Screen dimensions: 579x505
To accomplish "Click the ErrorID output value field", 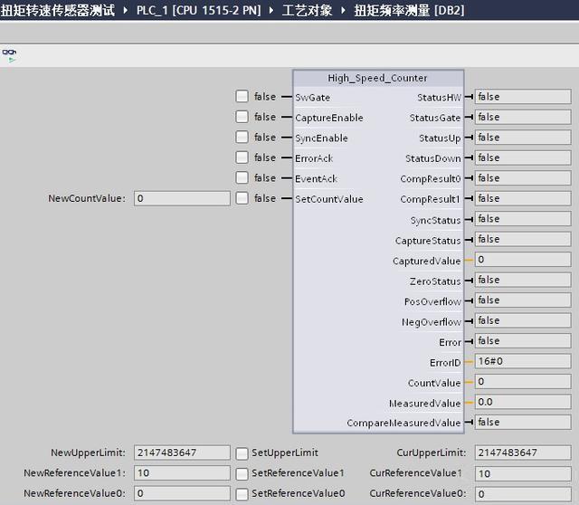I will [523, 362].
